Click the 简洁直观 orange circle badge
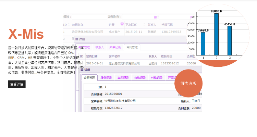257x137 pixels. click(x=188, y=83)
